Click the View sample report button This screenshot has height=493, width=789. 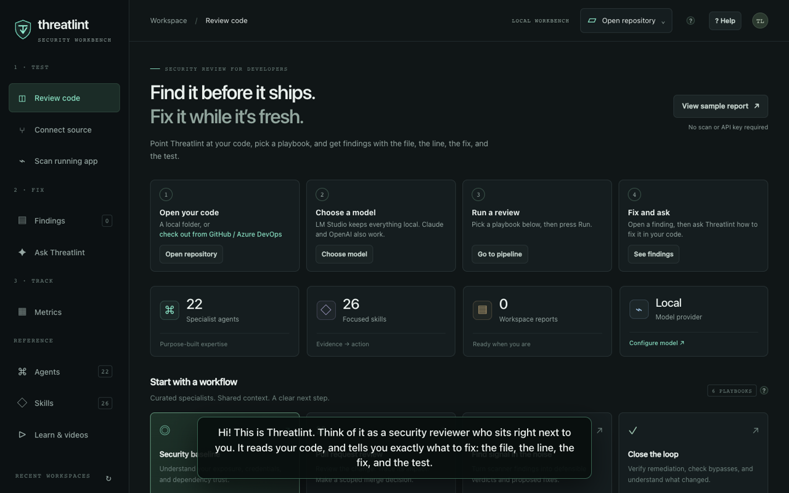[721, 106]
